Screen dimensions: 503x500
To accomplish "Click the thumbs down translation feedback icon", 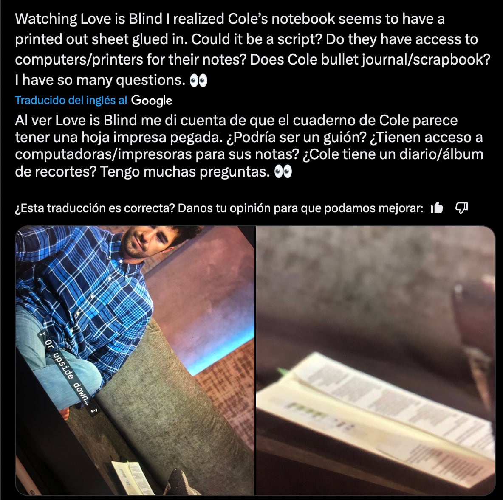I will pyautogui.click(x=461, y=208).
